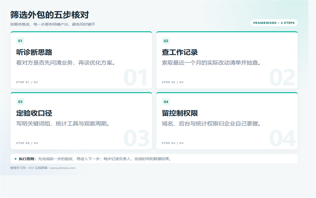
Task: Click text 看对方是否先问清业务，再谈优化方案。
Action: 66,63
